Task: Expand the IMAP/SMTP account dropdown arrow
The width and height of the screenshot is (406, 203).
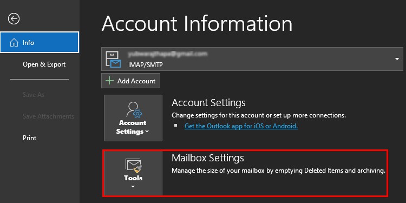Action: click(397, 59)
